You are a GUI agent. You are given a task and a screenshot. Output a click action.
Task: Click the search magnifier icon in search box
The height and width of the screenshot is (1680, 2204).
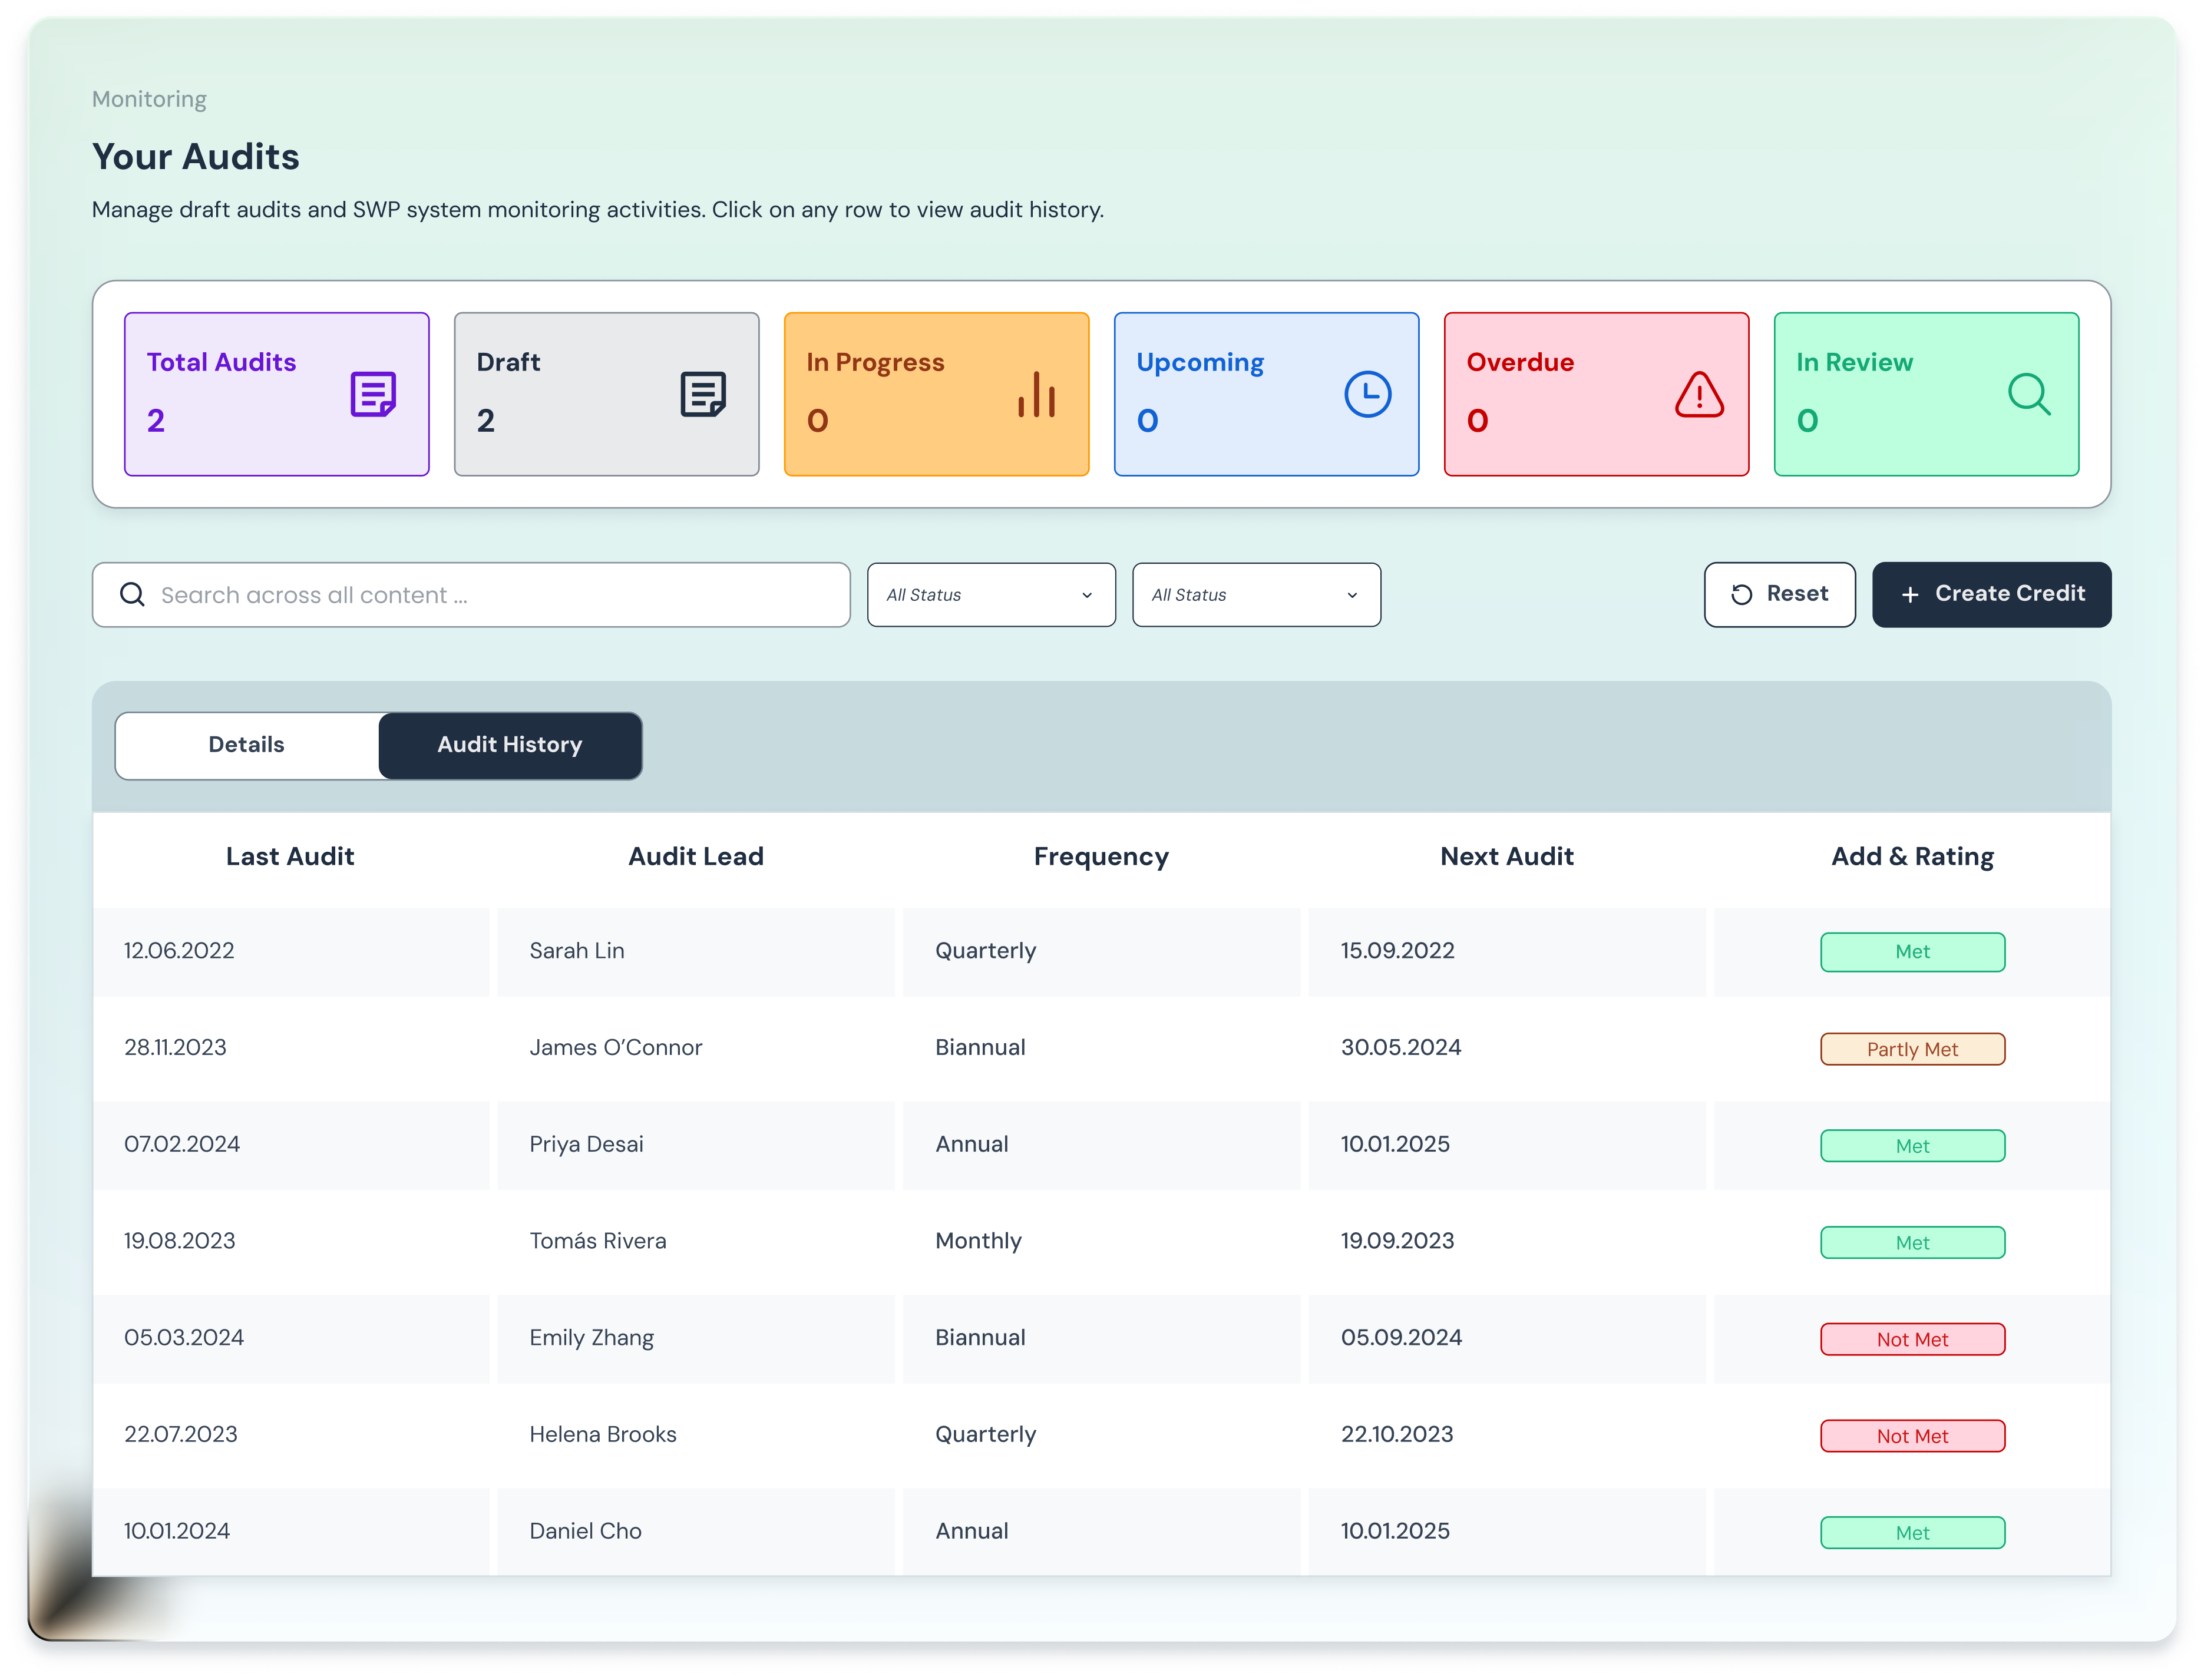click(x=132, y=595)
